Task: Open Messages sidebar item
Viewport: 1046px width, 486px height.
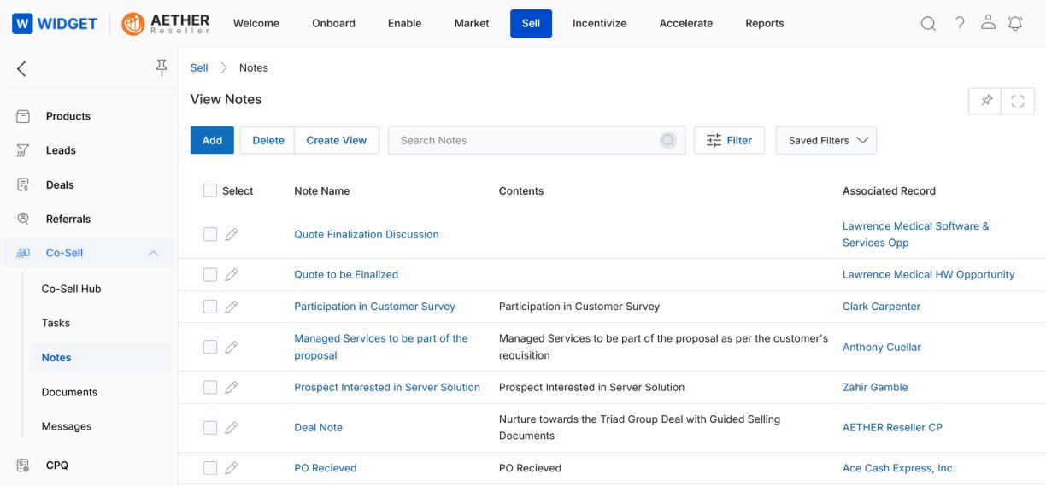Action: [x=67, y=426]
